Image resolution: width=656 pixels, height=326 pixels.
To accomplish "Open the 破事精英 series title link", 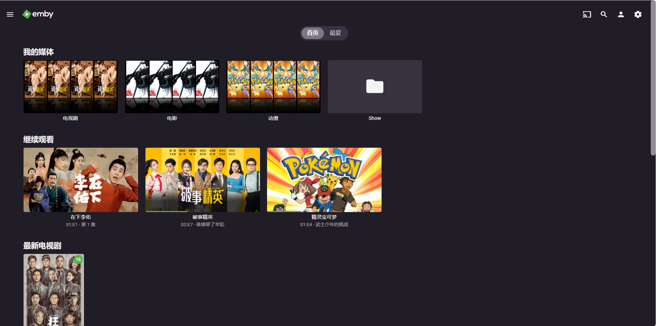I will tap(202, 217).
